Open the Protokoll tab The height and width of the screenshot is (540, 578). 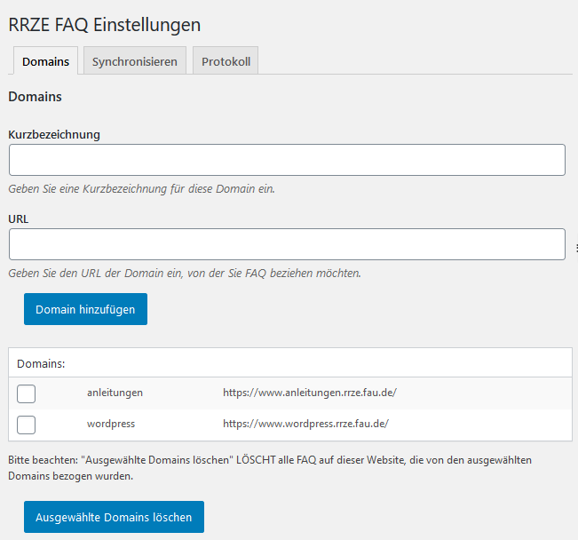click(x=226, y=61)
